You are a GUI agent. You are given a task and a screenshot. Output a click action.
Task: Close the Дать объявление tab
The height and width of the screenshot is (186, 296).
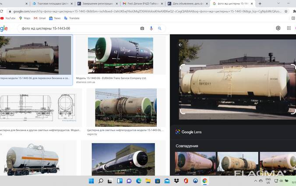coord(207,4)
